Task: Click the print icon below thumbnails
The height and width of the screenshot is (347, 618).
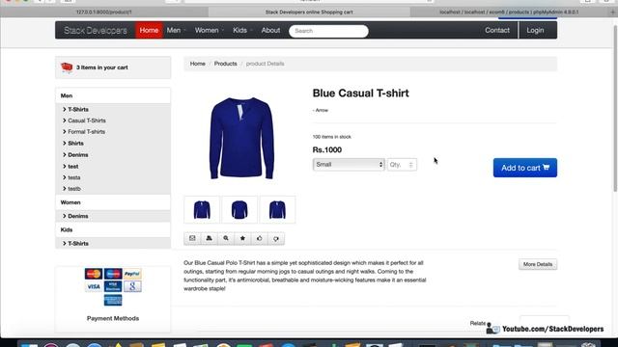Action: tap(209, 238)
